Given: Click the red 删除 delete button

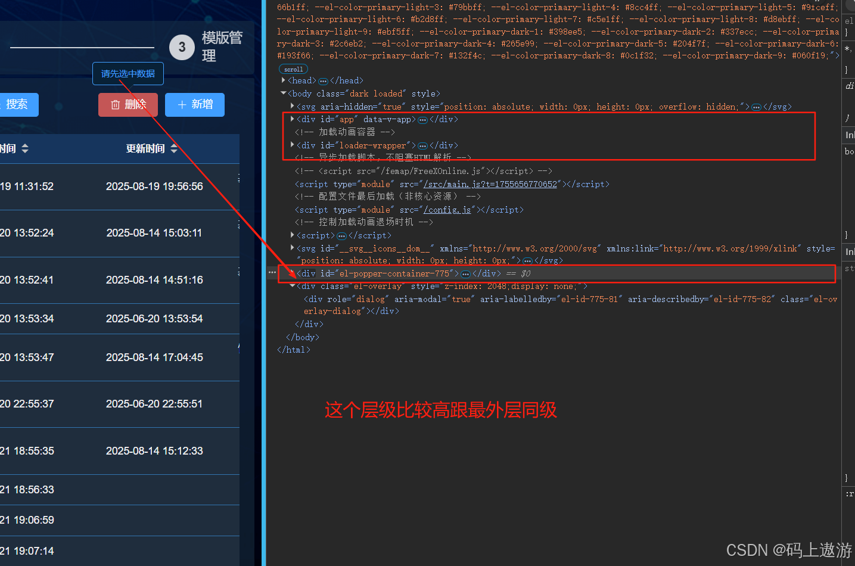Looking at the screenshot, I should pos(128,105).
